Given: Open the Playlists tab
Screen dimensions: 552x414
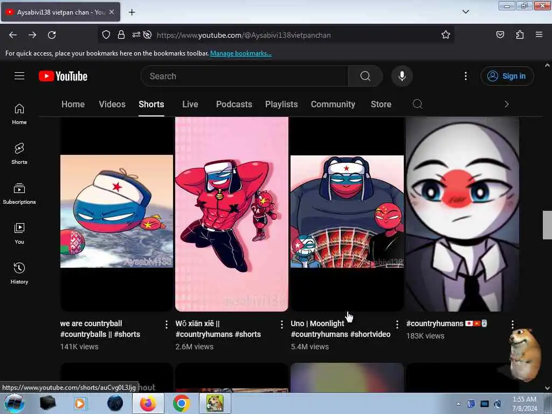Looking at the screenshot, I should tap(281, 104).
